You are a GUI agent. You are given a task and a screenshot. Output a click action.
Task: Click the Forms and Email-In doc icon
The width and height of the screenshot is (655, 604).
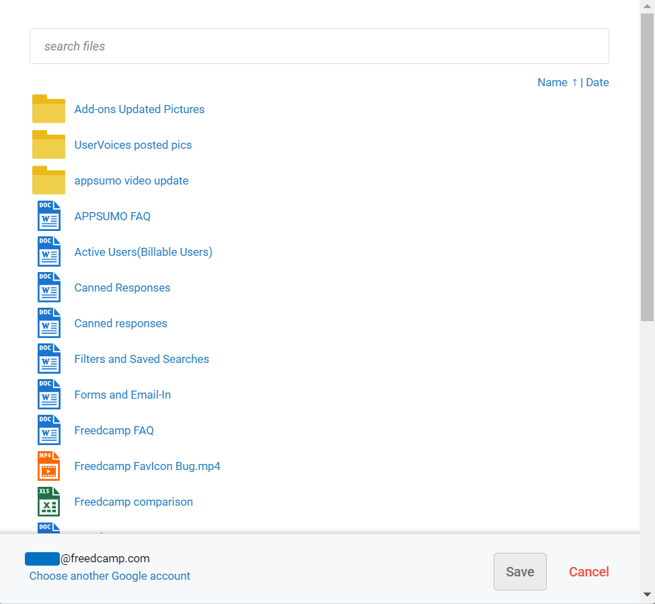point(48,395)
